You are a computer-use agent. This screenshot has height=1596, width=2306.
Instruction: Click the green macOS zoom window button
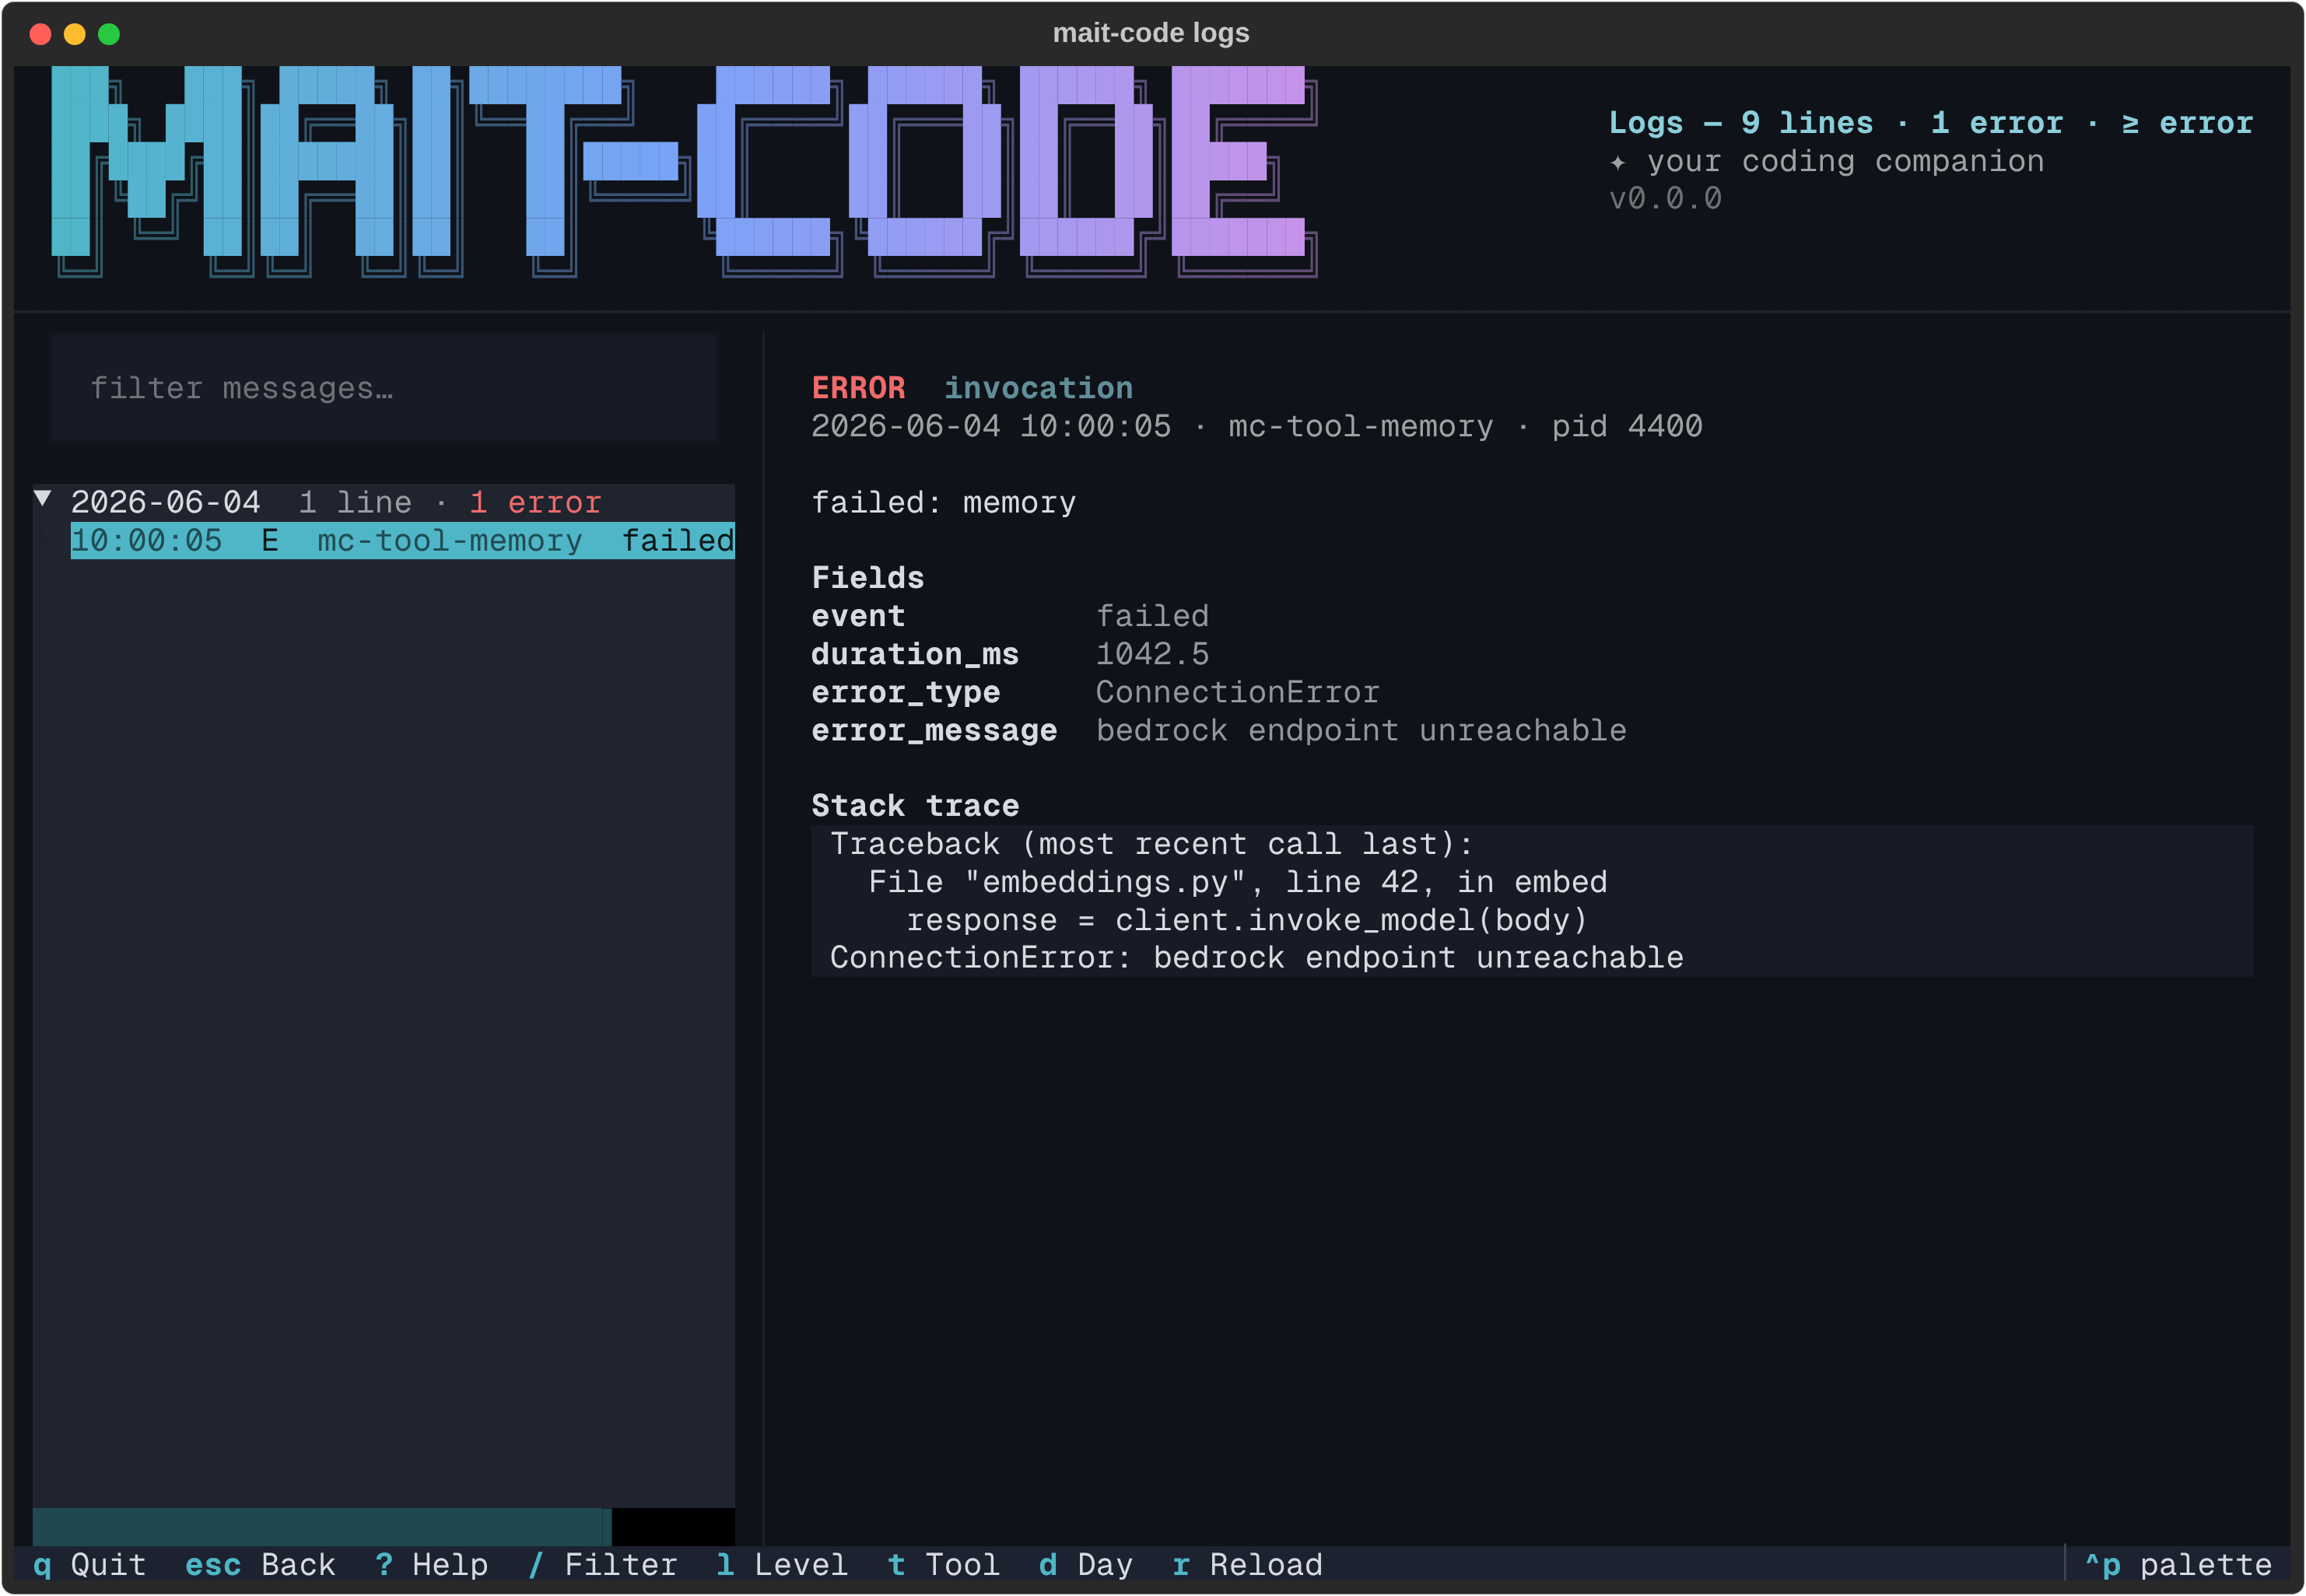coord(109,34)
